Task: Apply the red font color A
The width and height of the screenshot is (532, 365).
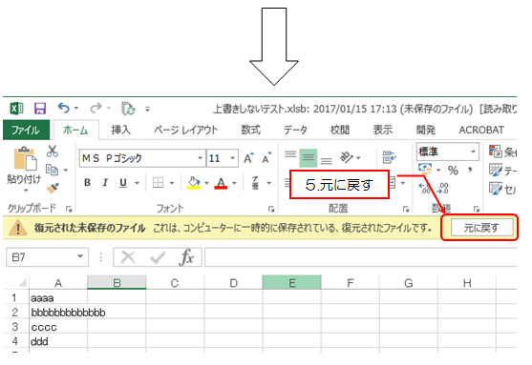Action: 221,183
